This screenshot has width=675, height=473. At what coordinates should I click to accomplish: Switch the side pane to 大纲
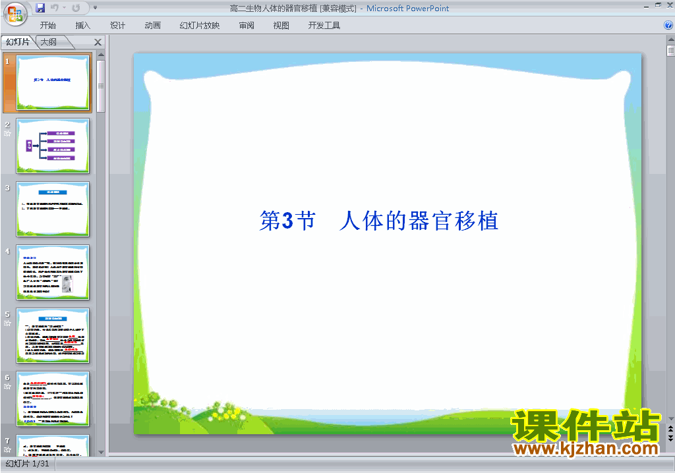pos(49,42)
